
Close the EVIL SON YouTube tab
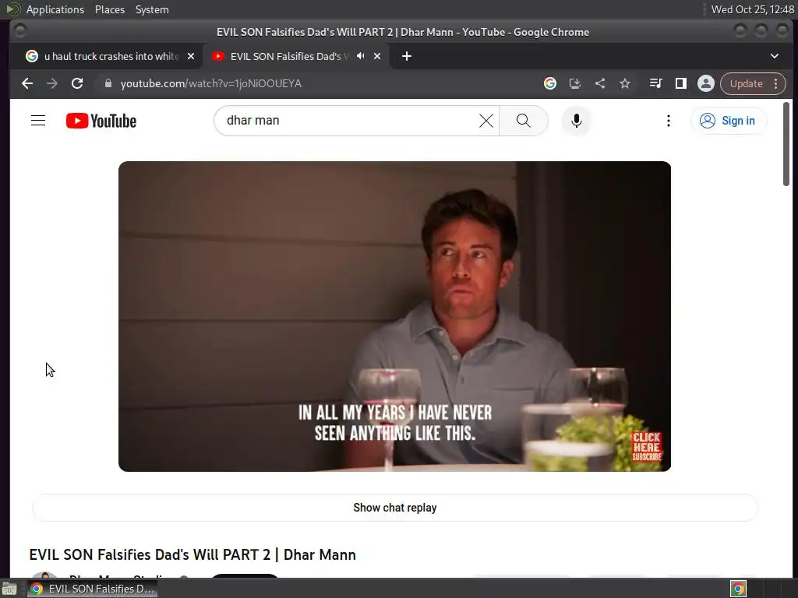pyautogui.click(x=377, y=56)
